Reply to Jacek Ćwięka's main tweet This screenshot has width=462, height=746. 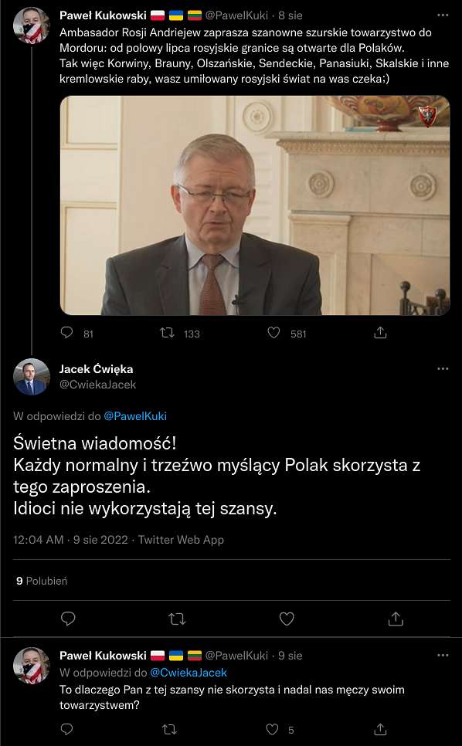point(68,619)
